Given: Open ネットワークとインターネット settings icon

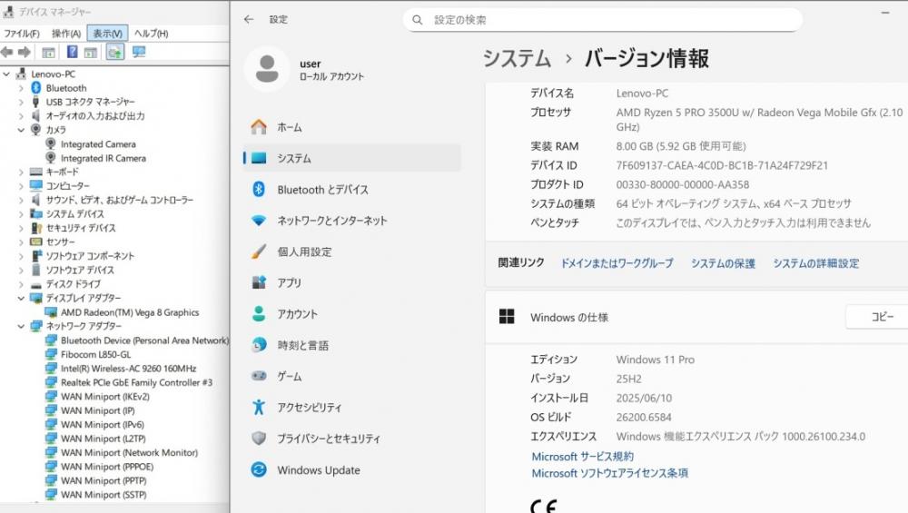Looking at the screenshot, I should (x=259, y=221).
